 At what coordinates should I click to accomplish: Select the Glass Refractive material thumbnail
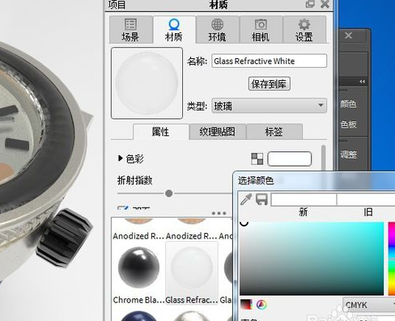192,267
